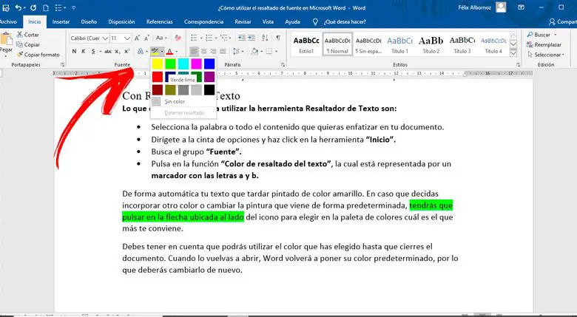Pick the turquoise highlight color swatch

point(183,64)
